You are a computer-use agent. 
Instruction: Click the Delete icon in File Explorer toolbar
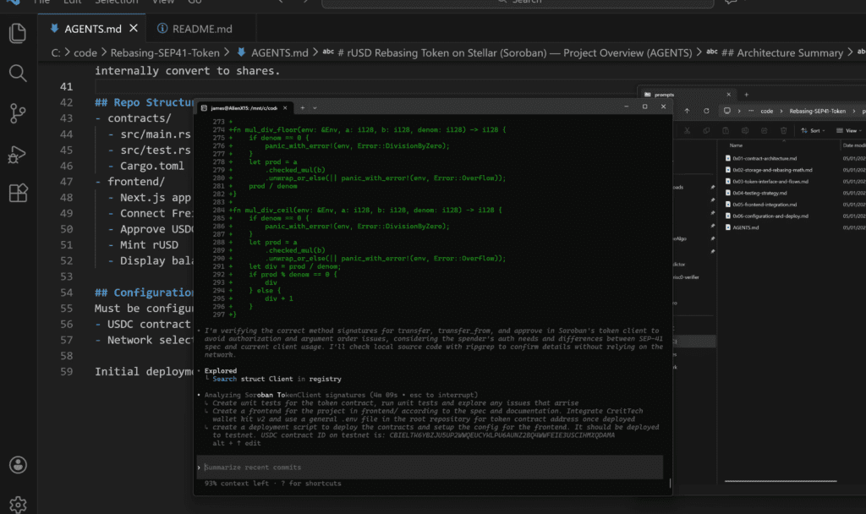coord(784,131)
